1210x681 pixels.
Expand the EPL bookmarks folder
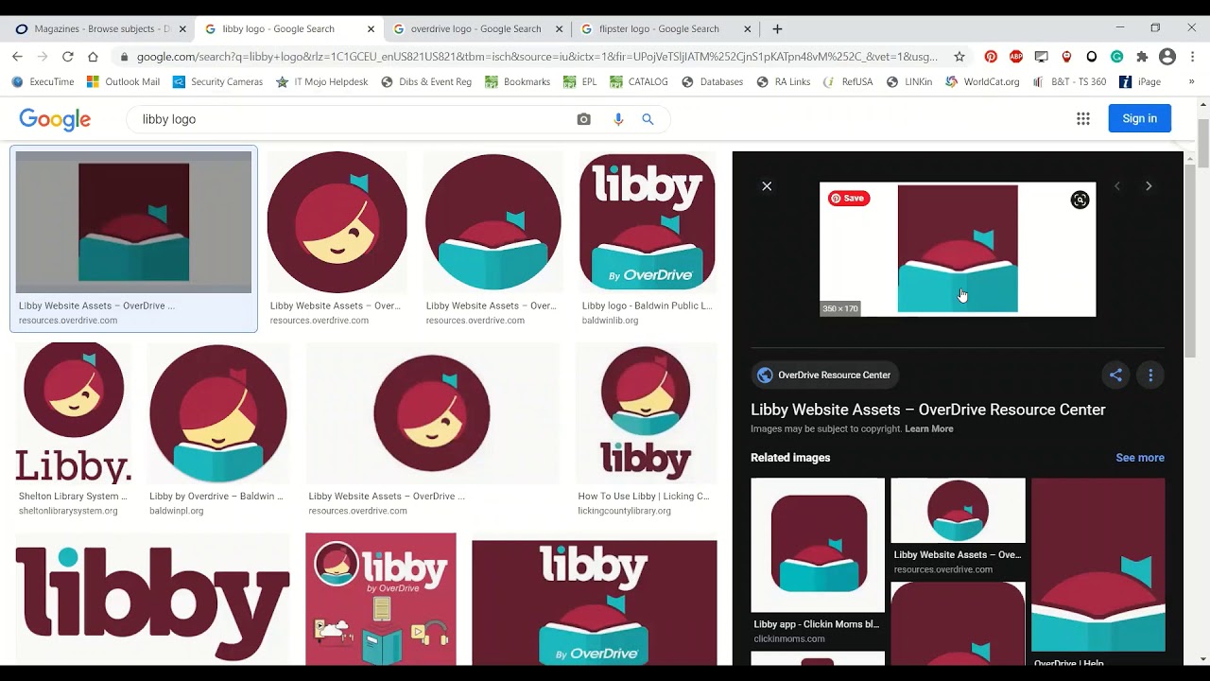tap(579, 81)
